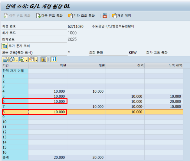This screenshot has height=161, width=190.
Task: Click the red currency conversion icon
Action: coord(105,16)
